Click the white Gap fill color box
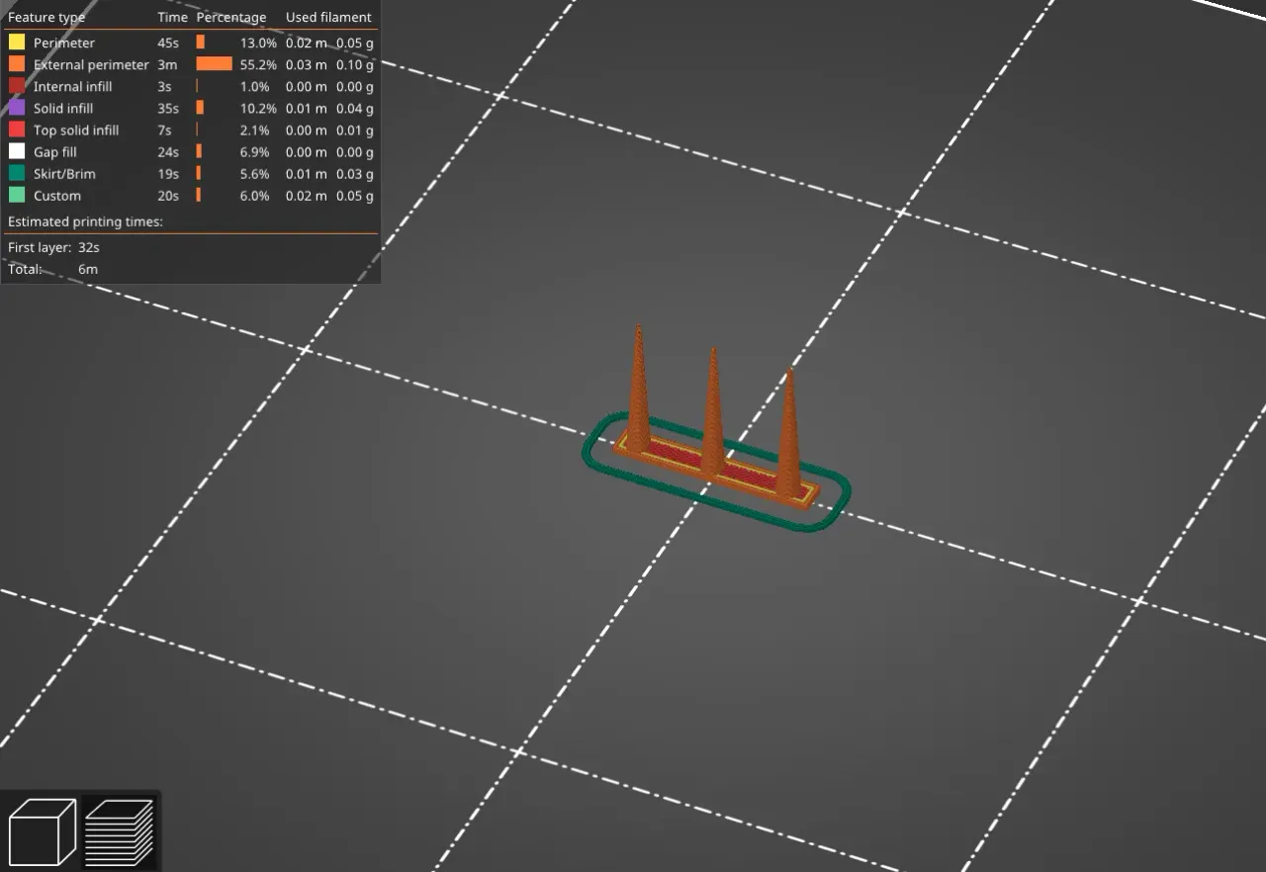This screenshot has height=872, width=1266. coord(15,151)
